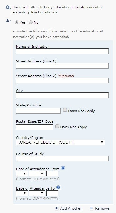
Task: Focus the City text field
Action: coord(62,95)
